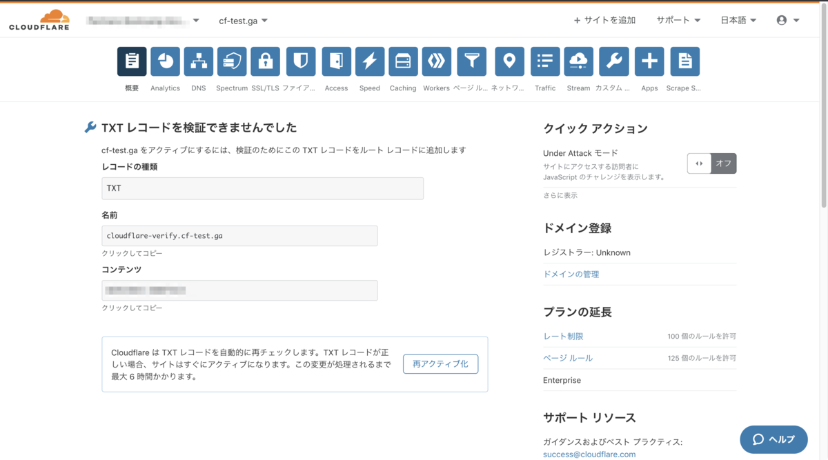Click the page vertical scrollbar
828x460 pixels.
pyautogui.click(x=824, y=107)
